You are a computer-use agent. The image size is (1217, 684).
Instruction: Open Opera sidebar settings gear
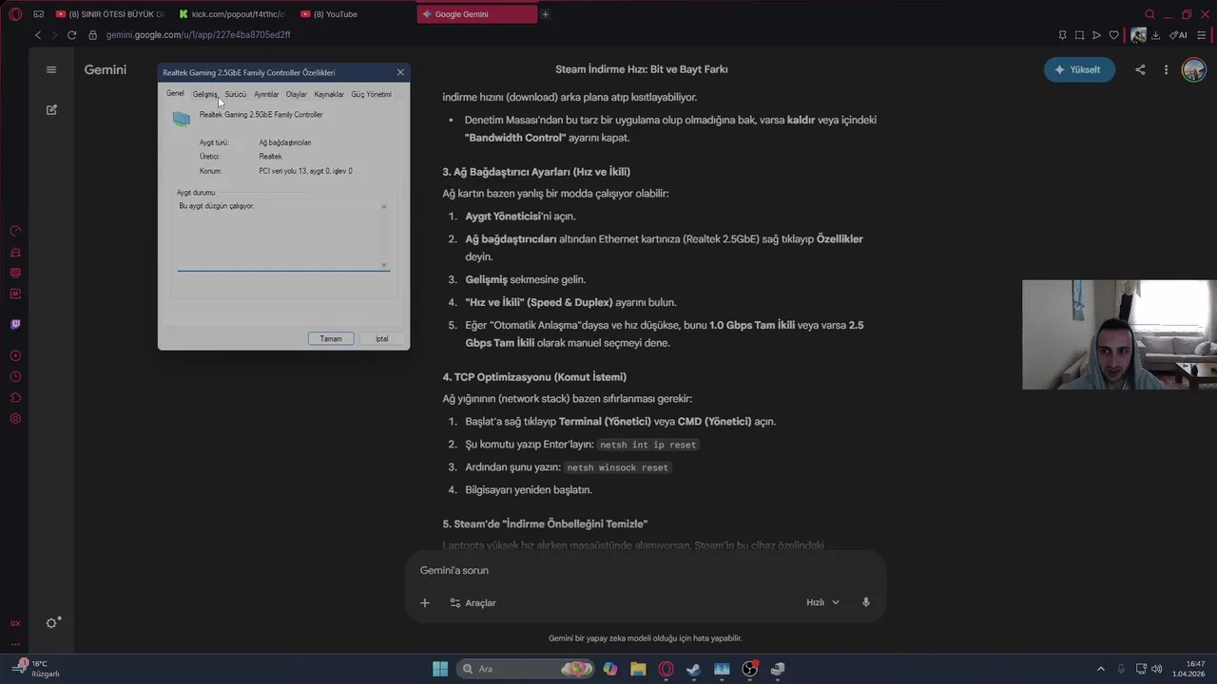(x=15, y=419)
